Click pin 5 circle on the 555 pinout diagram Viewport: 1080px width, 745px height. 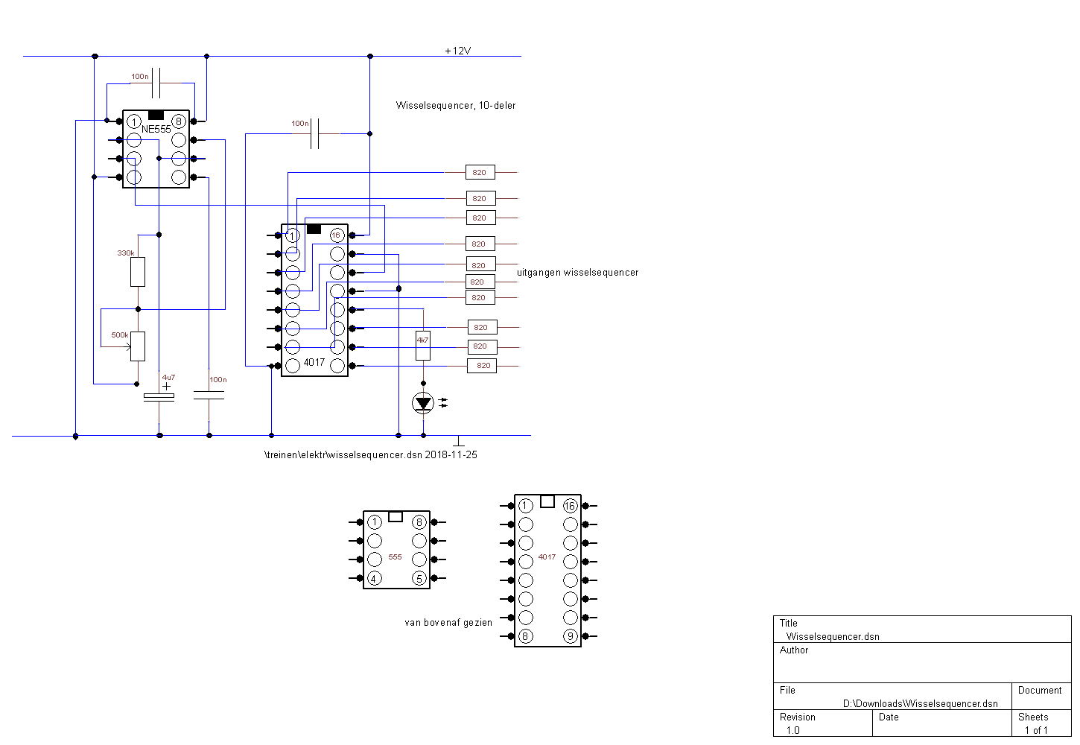pyautogui.click(x=419, y=578)
